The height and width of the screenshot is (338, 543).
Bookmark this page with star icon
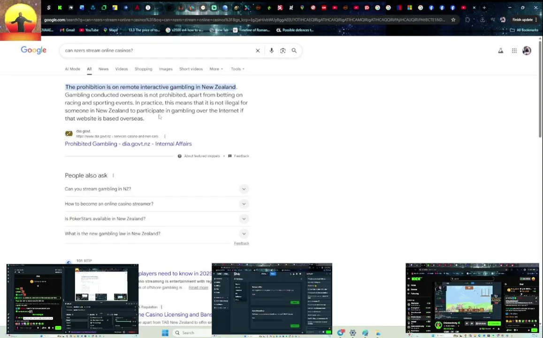pyautogui.click(x=453, y=20)
